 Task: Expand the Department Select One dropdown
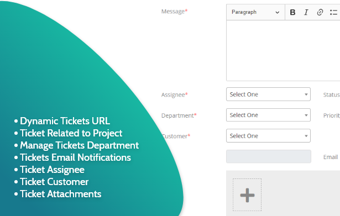[268, 115]
